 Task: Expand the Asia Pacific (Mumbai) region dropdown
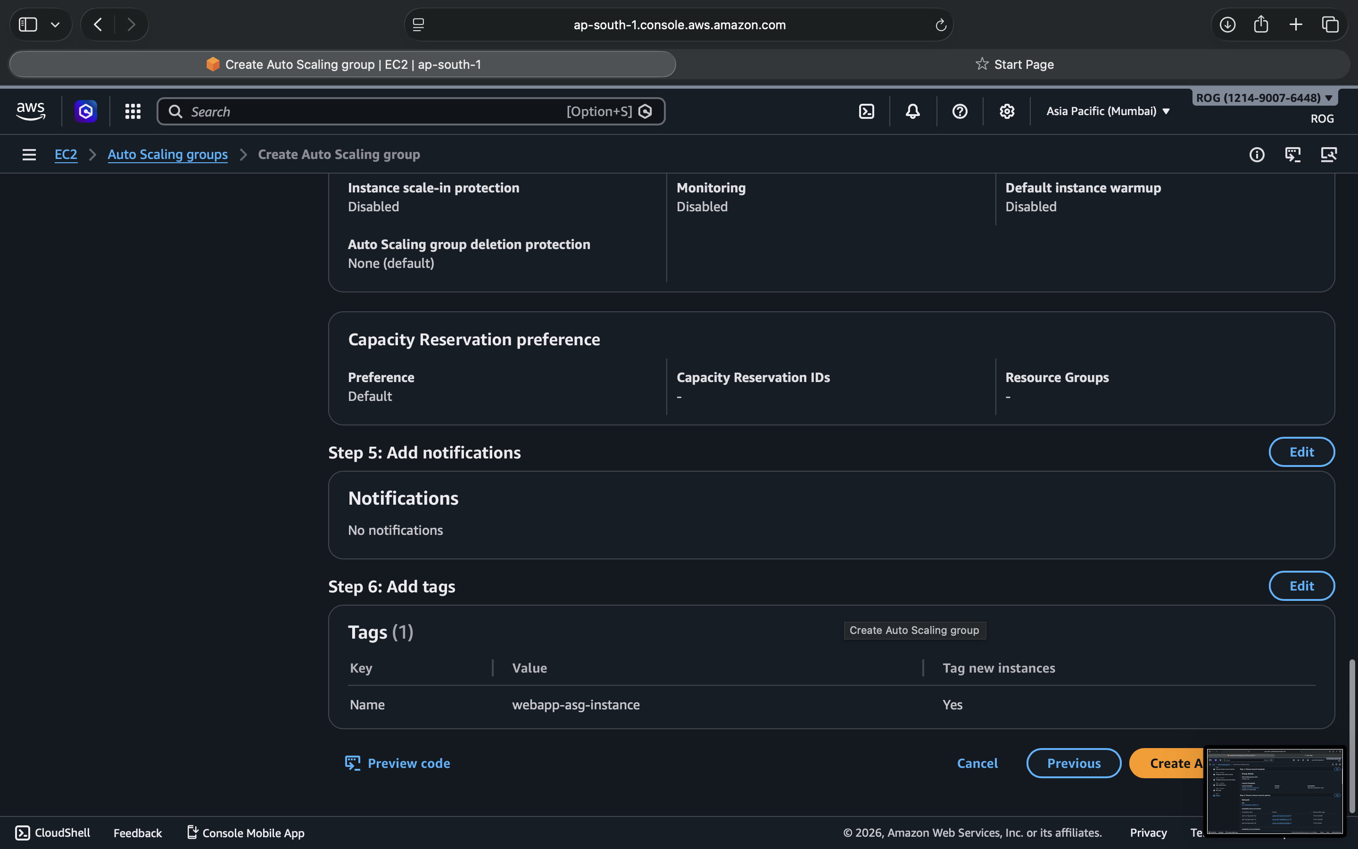(1108, 111)
